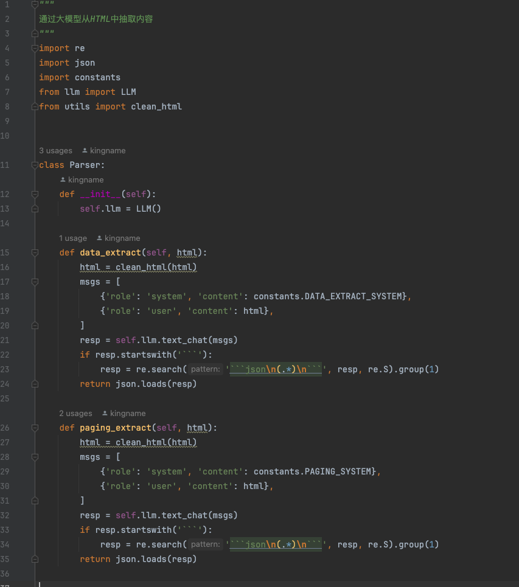Click 'resp.startswith' on line 22
The image size is (519, 587).
pos(133,355)
